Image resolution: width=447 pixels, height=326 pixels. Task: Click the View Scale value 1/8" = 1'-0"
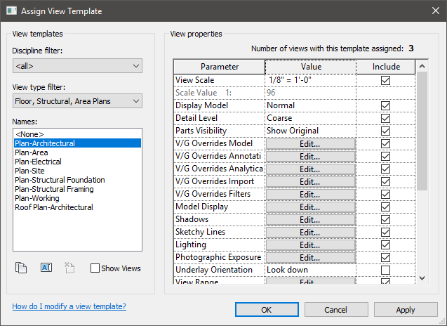[310, 80]
